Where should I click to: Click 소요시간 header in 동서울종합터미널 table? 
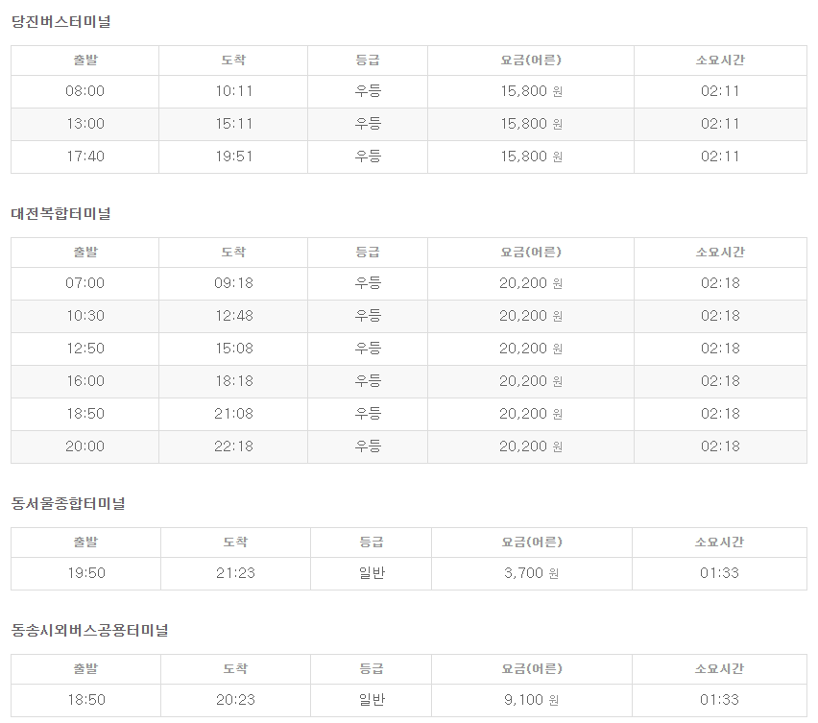[x=719, y=542]
